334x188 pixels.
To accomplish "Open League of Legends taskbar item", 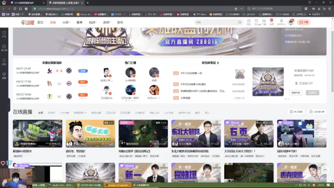I will (x=117, y=185).
